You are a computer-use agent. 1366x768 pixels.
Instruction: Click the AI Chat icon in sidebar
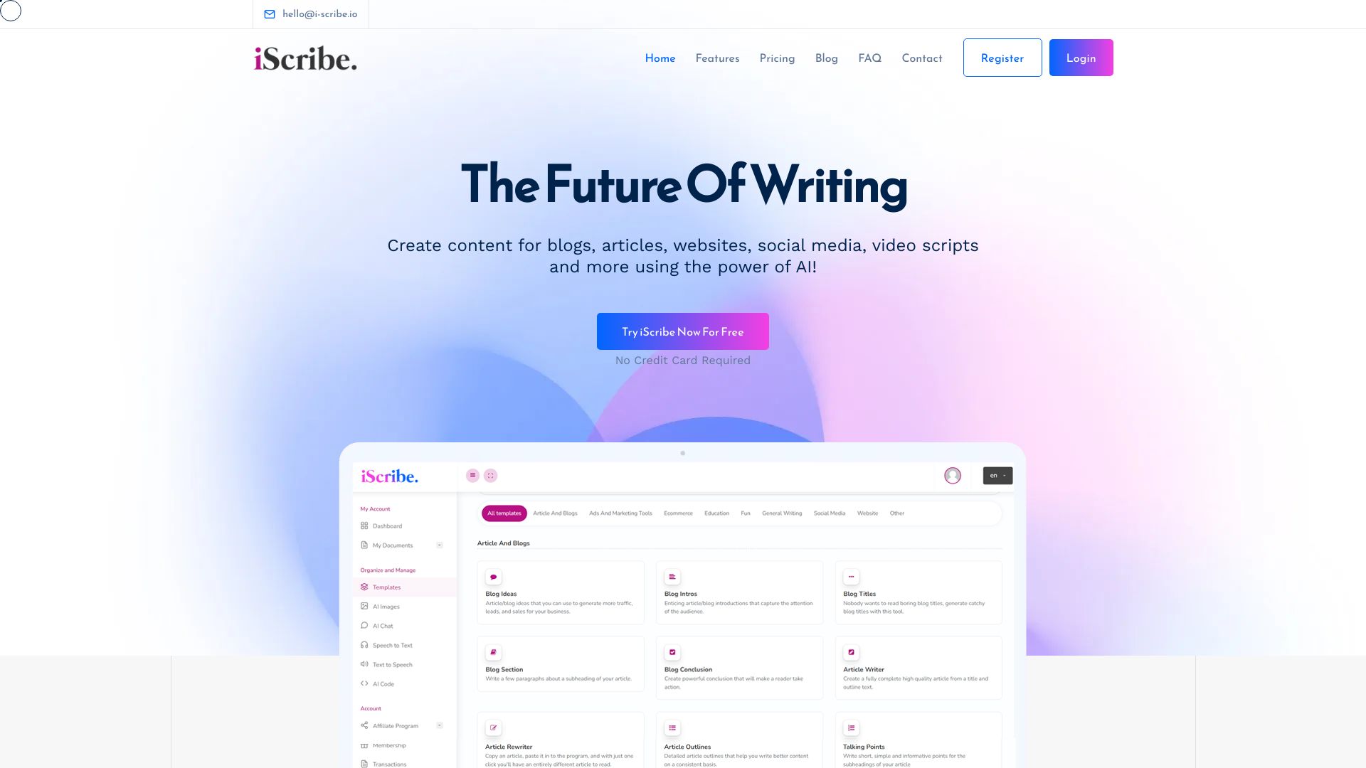pyautogui.click(x=364, y=626)
